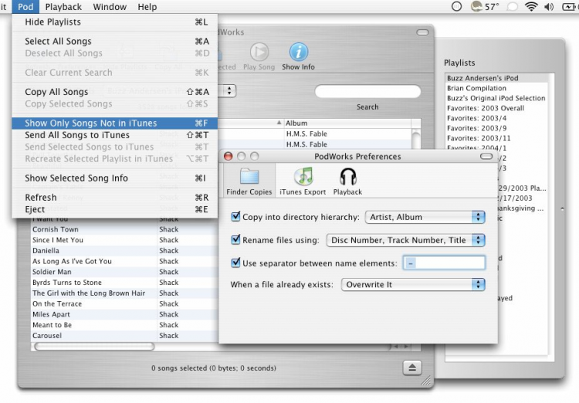Choose Select All Songs menu item

click(x=115, y=41)
